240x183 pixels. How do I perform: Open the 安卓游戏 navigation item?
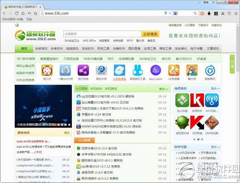(x=41, y=49)
